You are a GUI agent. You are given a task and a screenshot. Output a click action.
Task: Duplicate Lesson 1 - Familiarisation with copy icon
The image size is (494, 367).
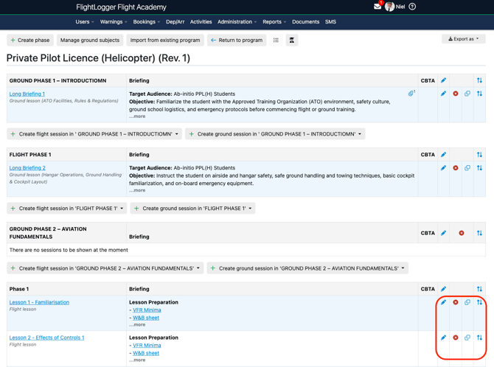click(467, 302)
